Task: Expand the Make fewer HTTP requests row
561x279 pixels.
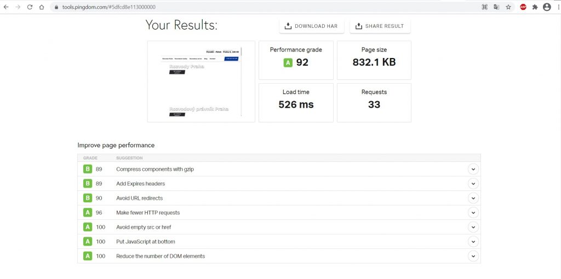Action: (x=473, y=213)
